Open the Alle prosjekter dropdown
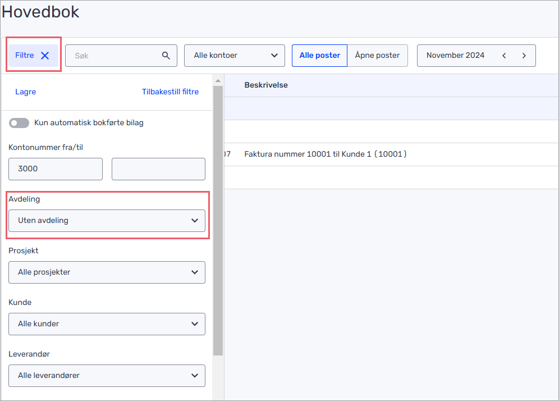 point(107,272)
